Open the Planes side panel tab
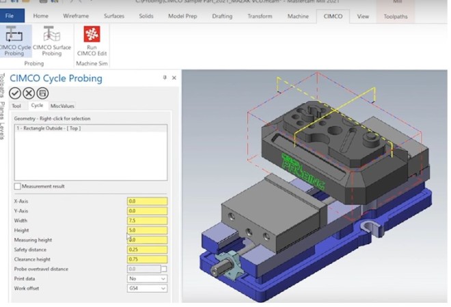 [x=2, y=111]
